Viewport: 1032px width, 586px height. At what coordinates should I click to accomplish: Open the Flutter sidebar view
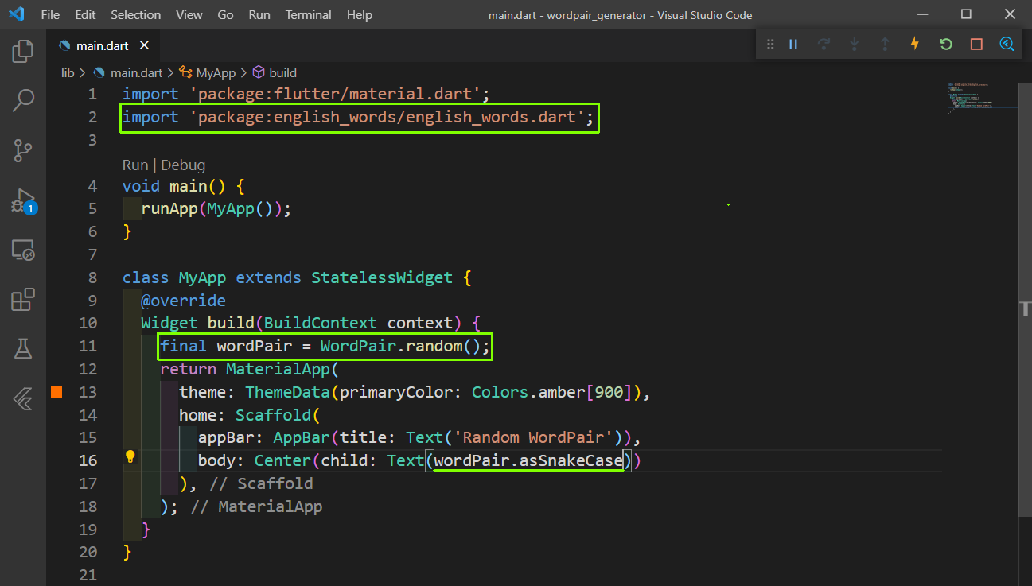click(23, 398)
